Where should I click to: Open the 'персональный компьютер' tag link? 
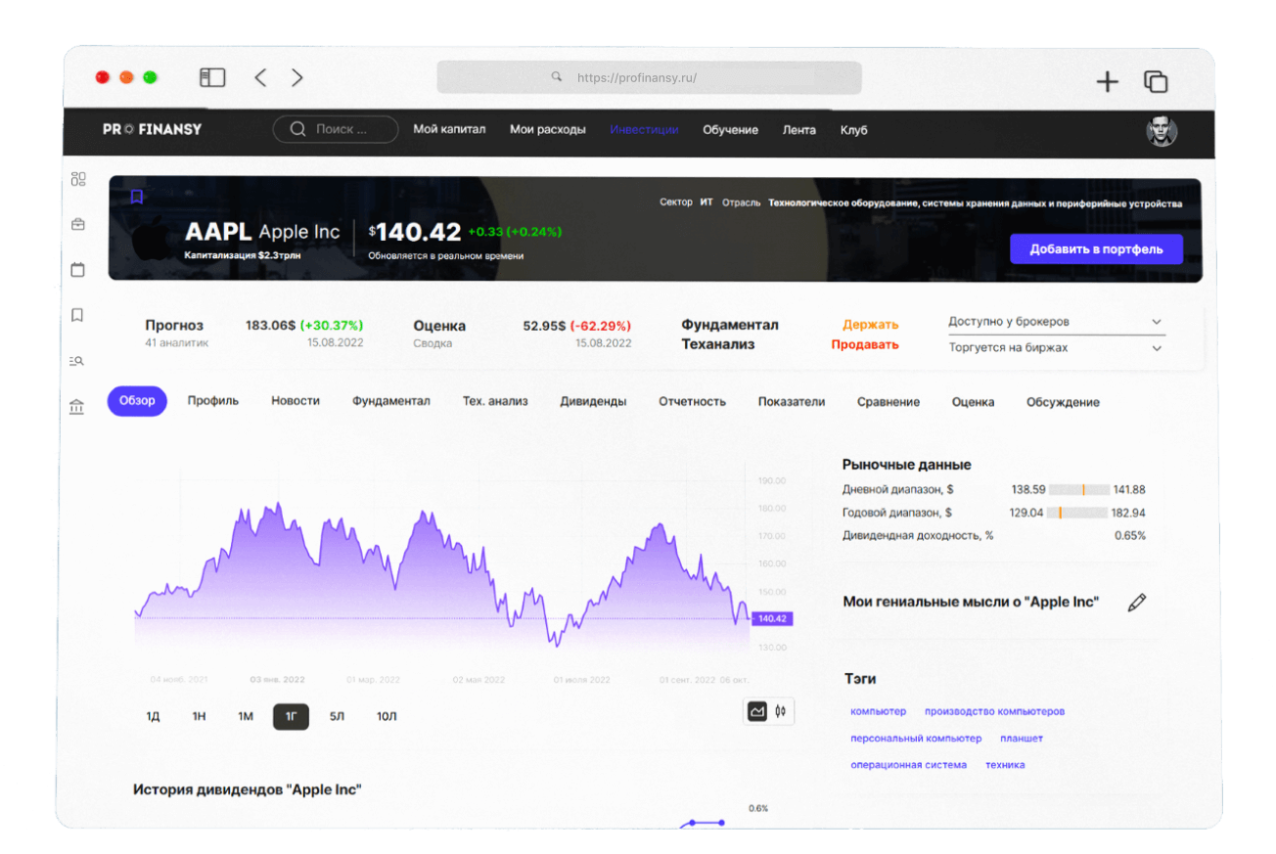pyautogui.click(x=916, y=739)
